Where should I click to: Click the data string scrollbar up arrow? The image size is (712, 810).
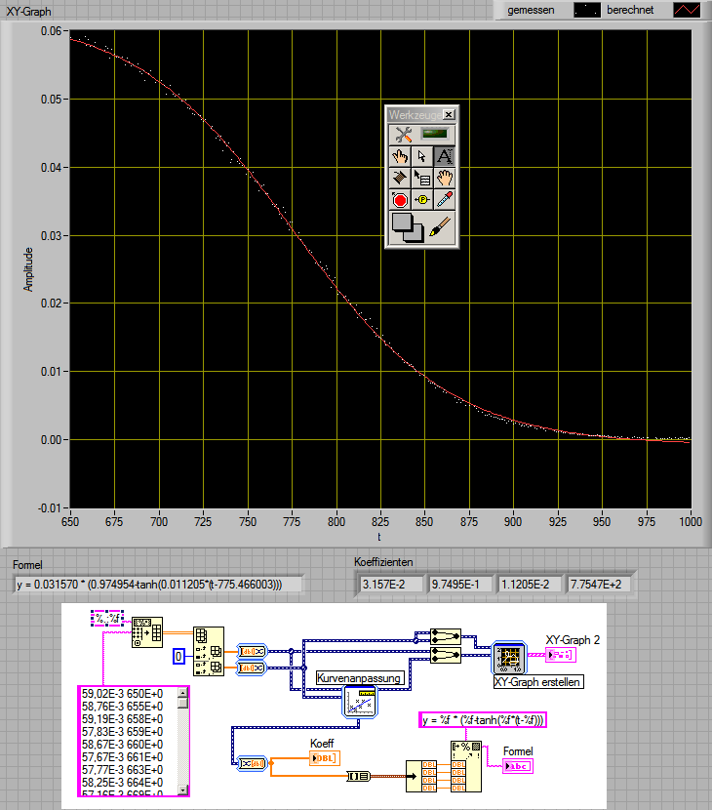[x=182, y=693]
